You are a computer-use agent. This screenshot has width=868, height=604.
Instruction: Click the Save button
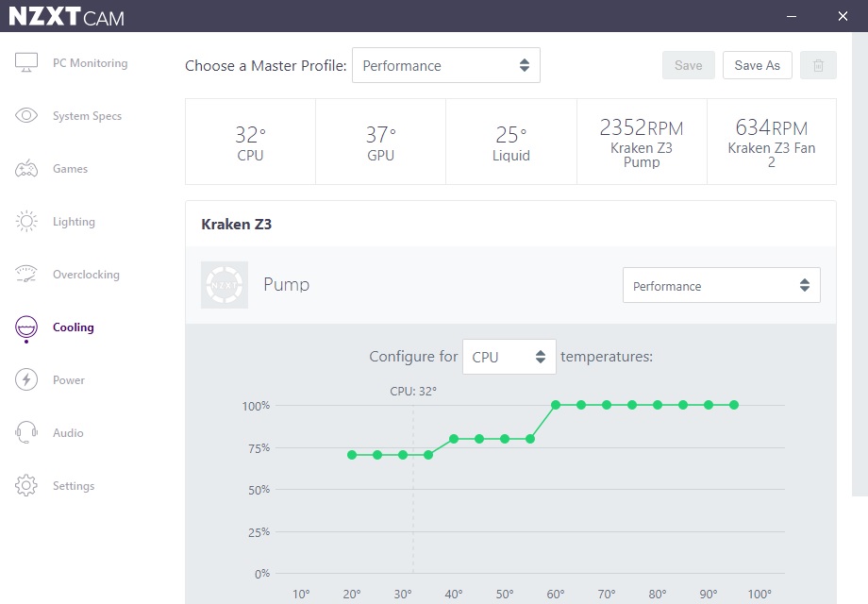(x=689, y=65)
